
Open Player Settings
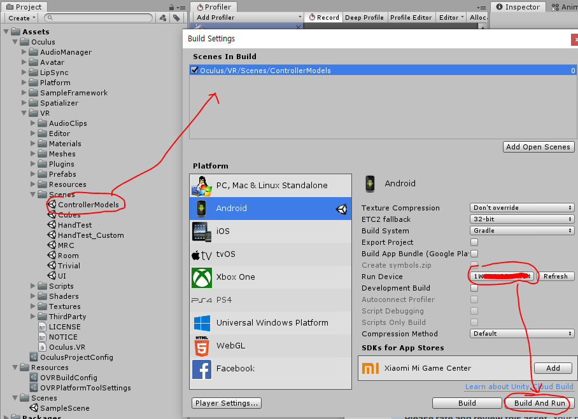227,403
